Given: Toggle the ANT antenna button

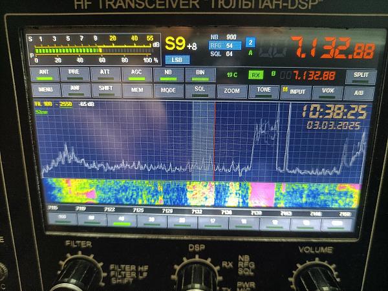Looking at the screenshot, I should 45,74.
